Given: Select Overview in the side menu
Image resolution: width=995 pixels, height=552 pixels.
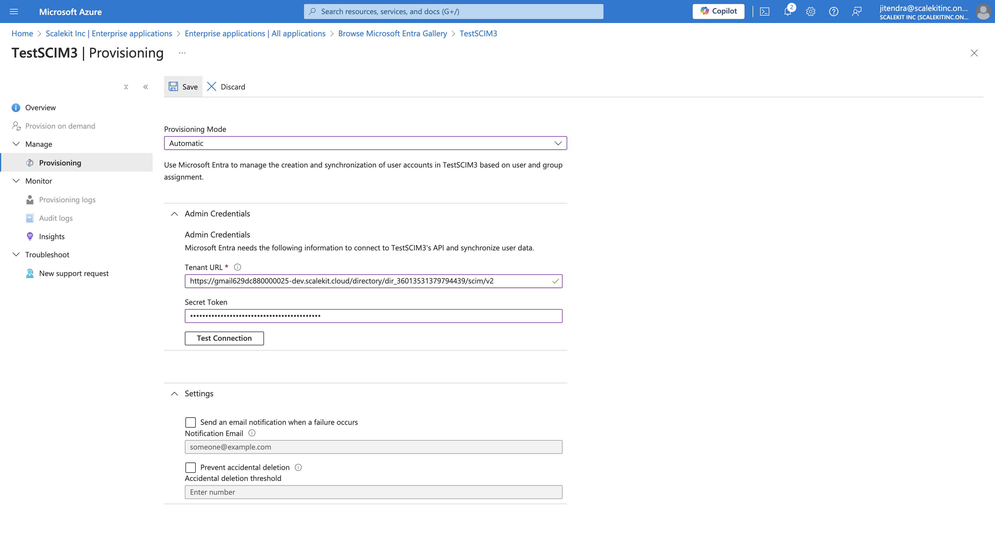Looking at the screenshot, I should pos(40,108).
